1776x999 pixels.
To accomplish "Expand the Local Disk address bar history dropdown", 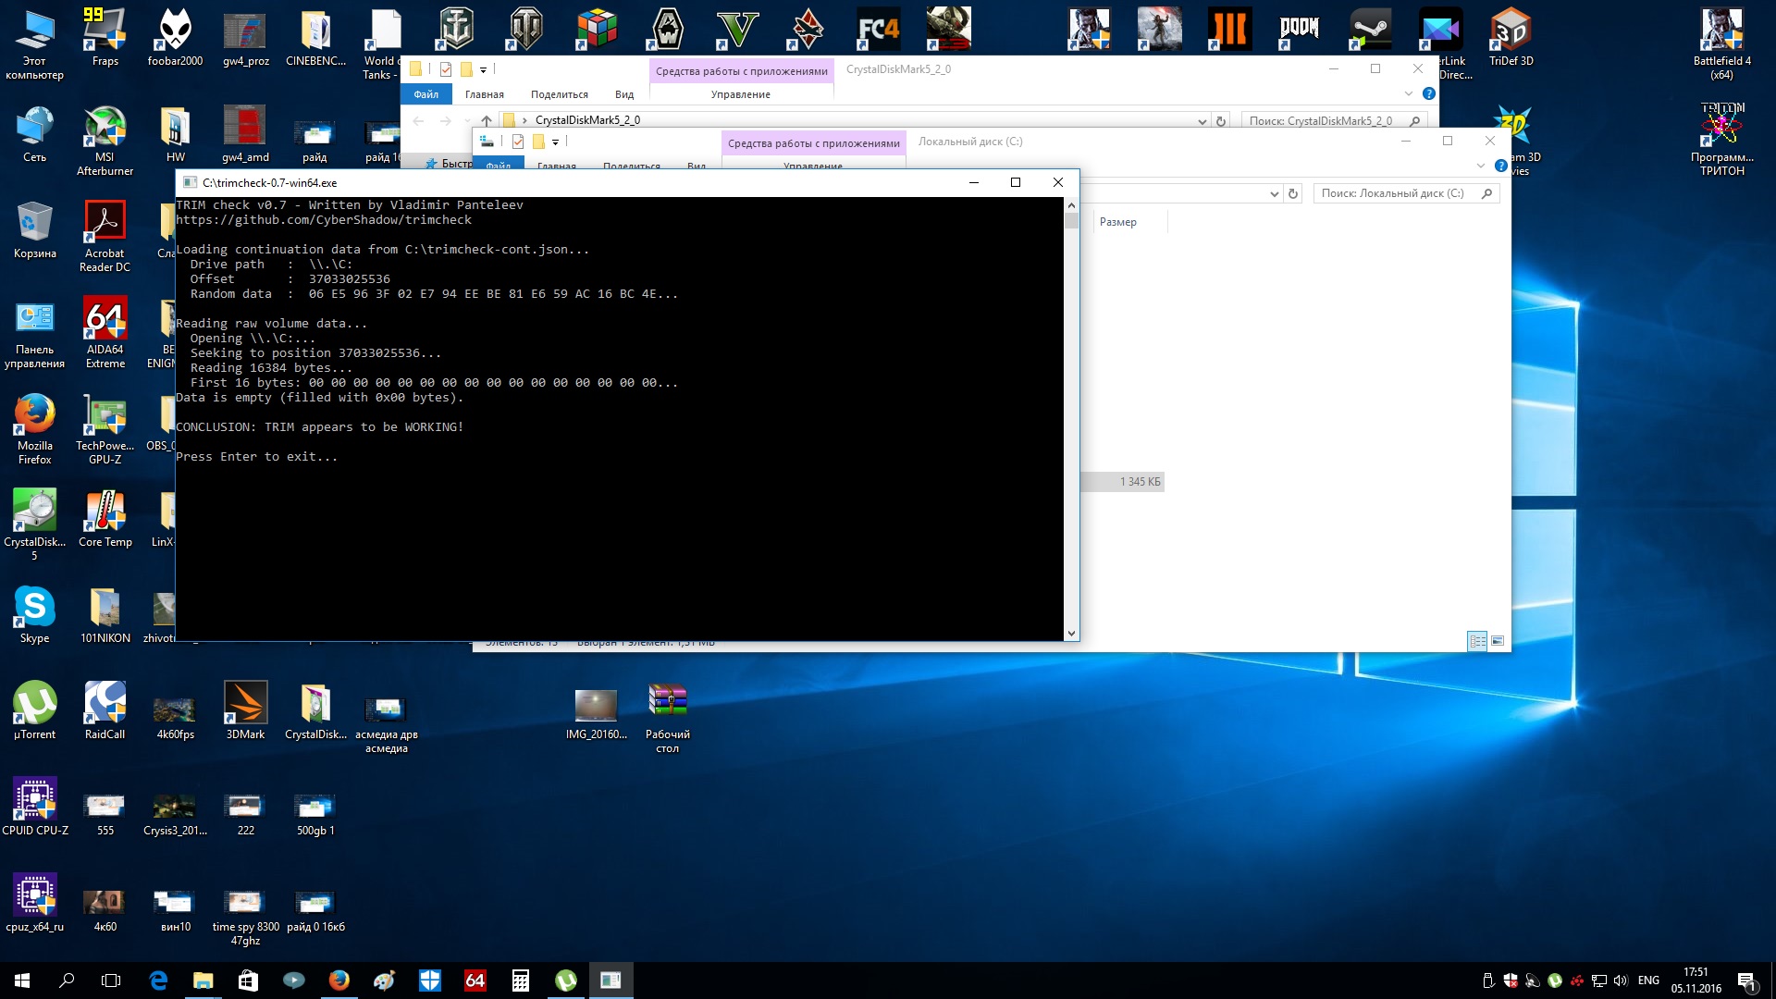I will [x=1274, y=194].
